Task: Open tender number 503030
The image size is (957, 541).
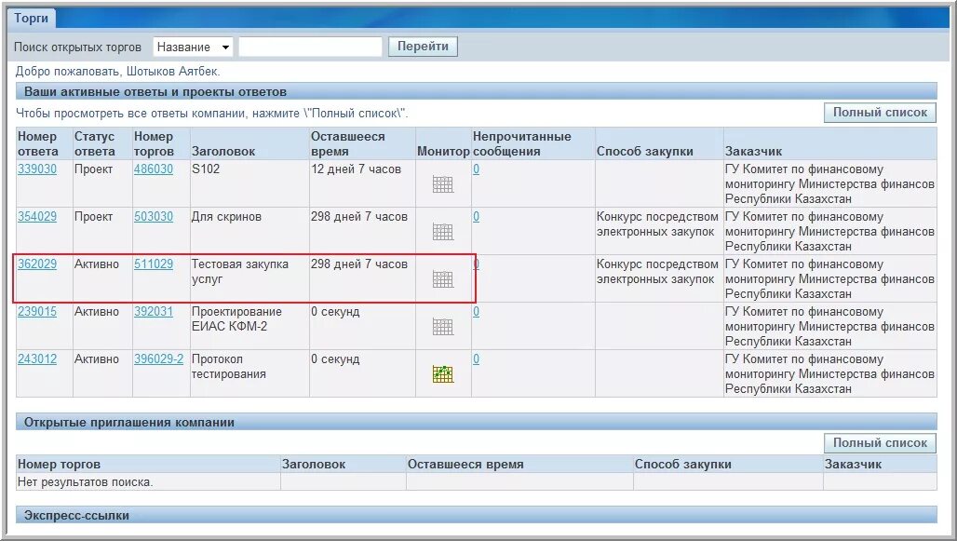Action: click(154, 217)
